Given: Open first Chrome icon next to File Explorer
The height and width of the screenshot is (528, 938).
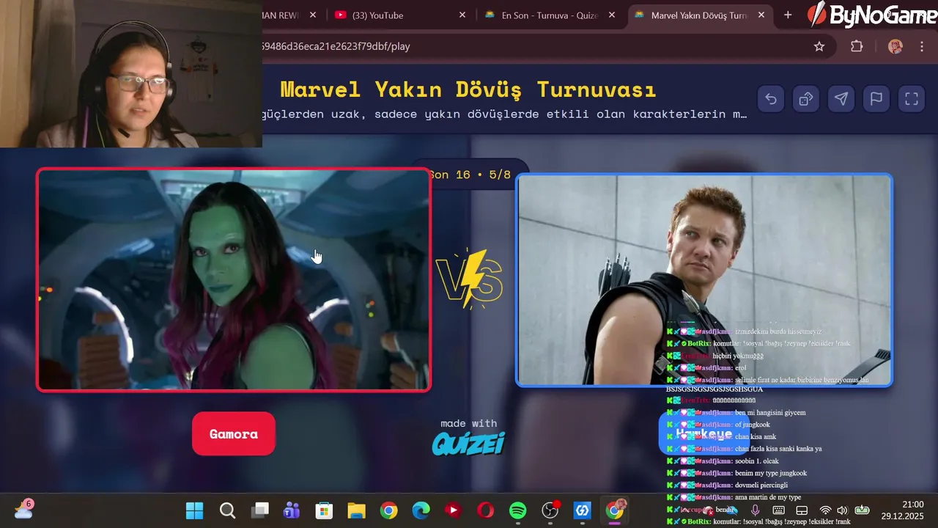Looking at the screenshot, I should pos(388,510).
